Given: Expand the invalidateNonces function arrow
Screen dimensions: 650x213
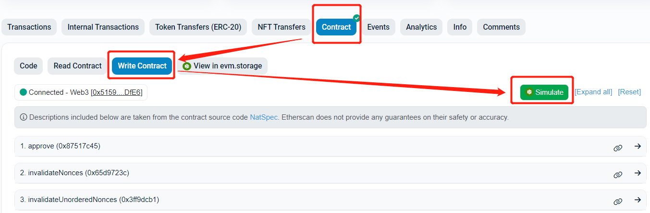Looking at the screenshot, I should (x=638, y=173).
